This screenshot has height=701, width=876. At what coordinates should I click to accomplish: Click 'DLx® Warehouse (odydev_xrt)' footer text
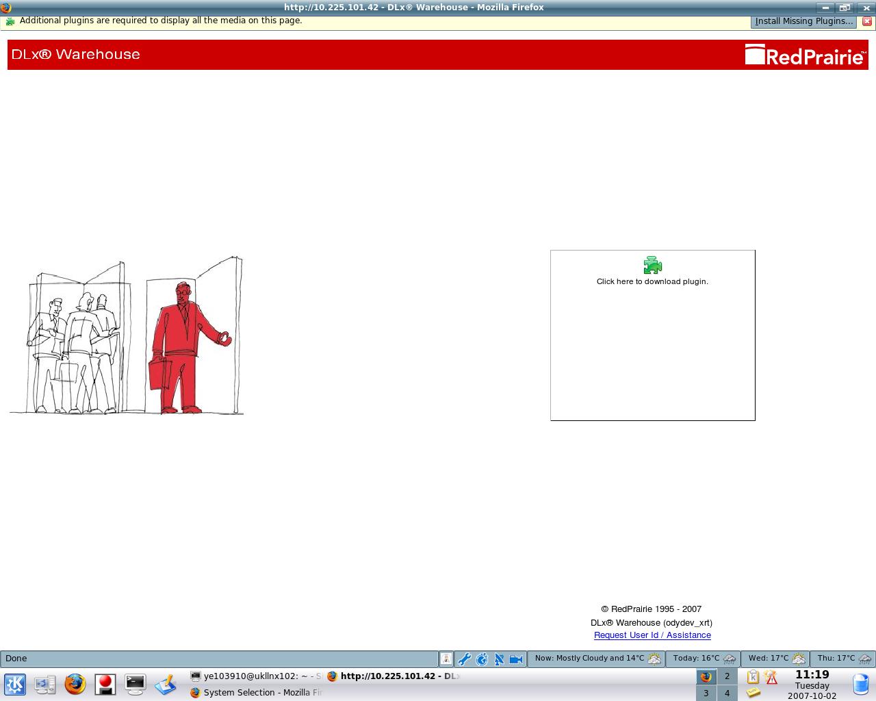(x=652, y=623)
